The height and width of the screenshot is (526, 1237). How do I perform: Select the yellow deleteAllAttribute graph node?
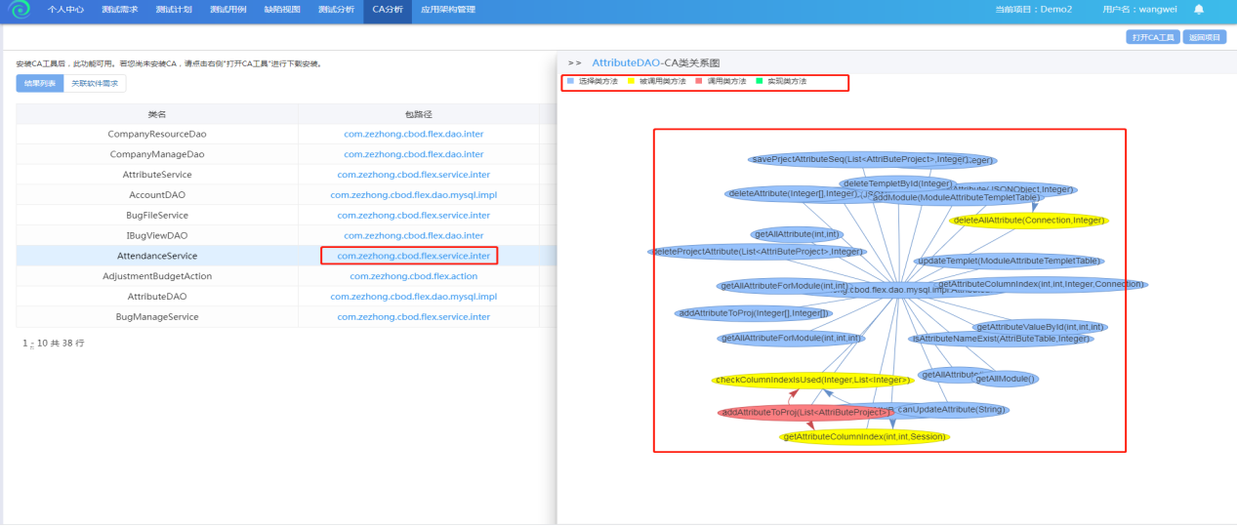1028,221
